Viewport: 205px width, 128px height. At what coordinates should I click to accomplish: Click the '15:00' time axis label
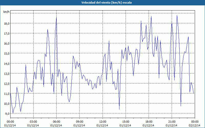point(126,122)
